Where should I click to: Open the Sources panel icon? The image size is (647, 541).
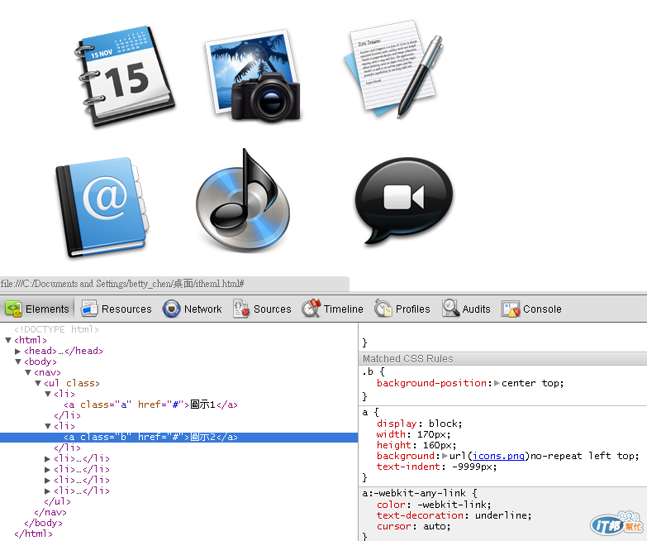(x=241, y=309)
